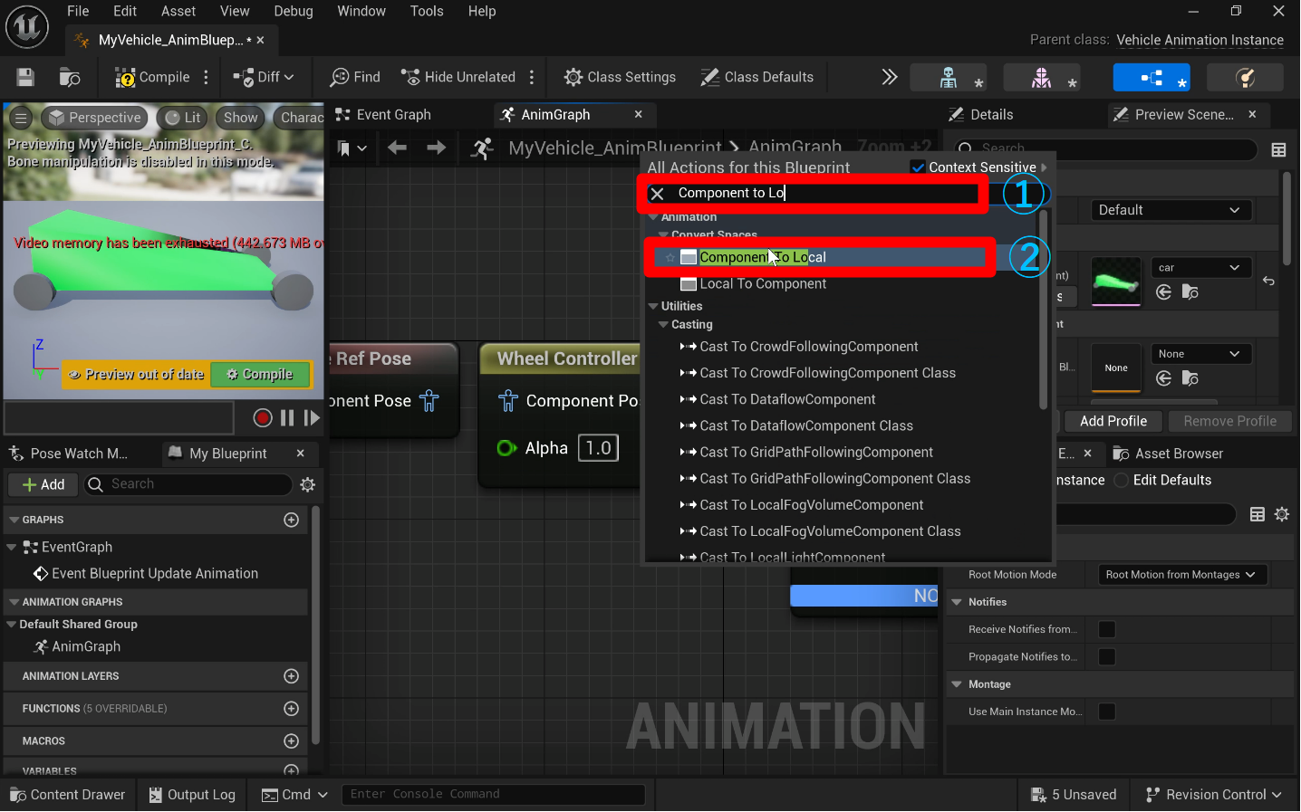Image resolution: width=1301 pixels, height=812 pixels.
Task: Collapse the EventGraph tree item
Action: coord(12,548)
